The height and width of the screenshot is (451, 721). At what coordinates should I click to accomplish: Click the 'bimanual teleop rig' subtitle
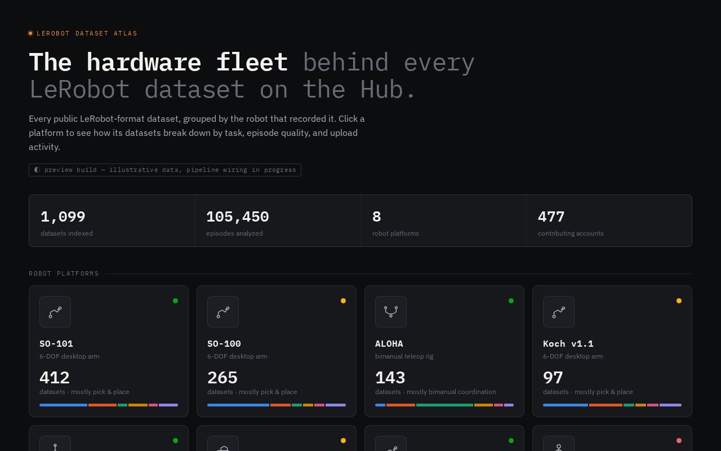[404, 356]
